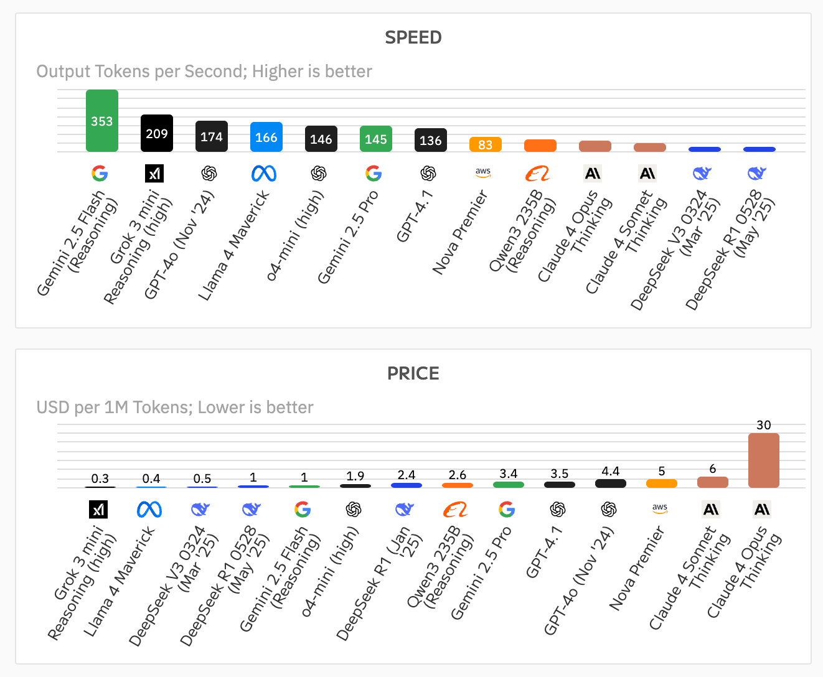The width and height of the screenshot is (823, 677).
Task: Click the xAI logo in the Speed chart
Action: click(x=154, y=173)
